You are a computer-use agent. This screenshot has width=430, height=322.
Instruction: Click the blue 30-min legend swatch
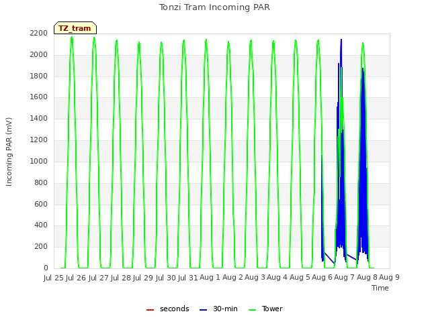pos(203,310)
